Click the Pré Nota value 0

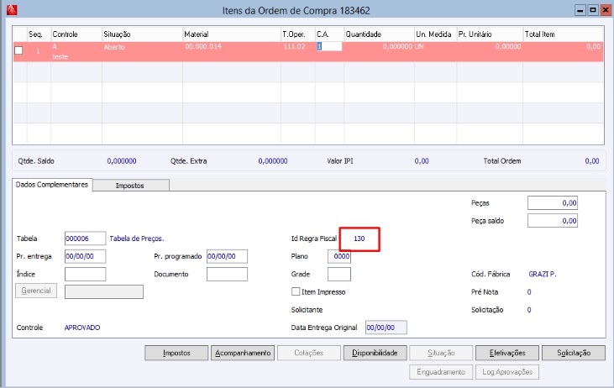[529, 291]
